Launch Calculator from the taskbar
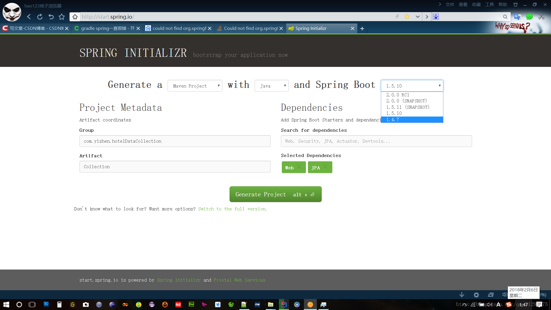Image resolution: width=551 pixels, height=310 pixels. click(x=59, y=305)
